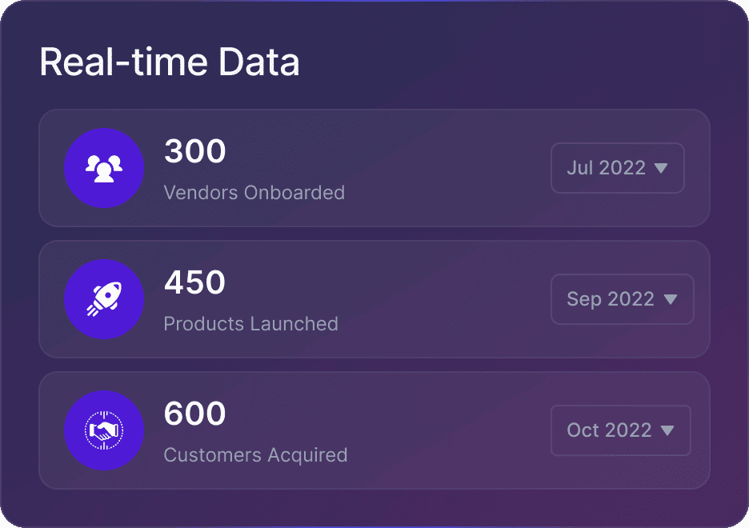The width and height of the screenshot is (749, 528).
Task: Click the triangle arrow beside Sep 2022
Action: [671, 299]
